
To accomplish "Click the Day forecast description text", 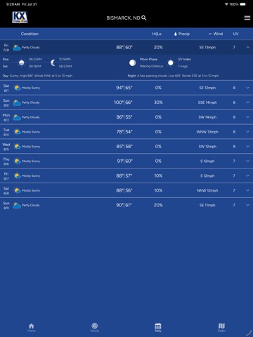I will [38, 76].
